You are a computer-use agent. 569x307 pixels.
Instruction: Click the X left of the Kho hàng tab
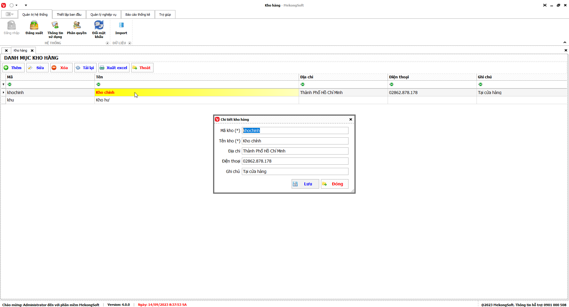click(6, 50)
